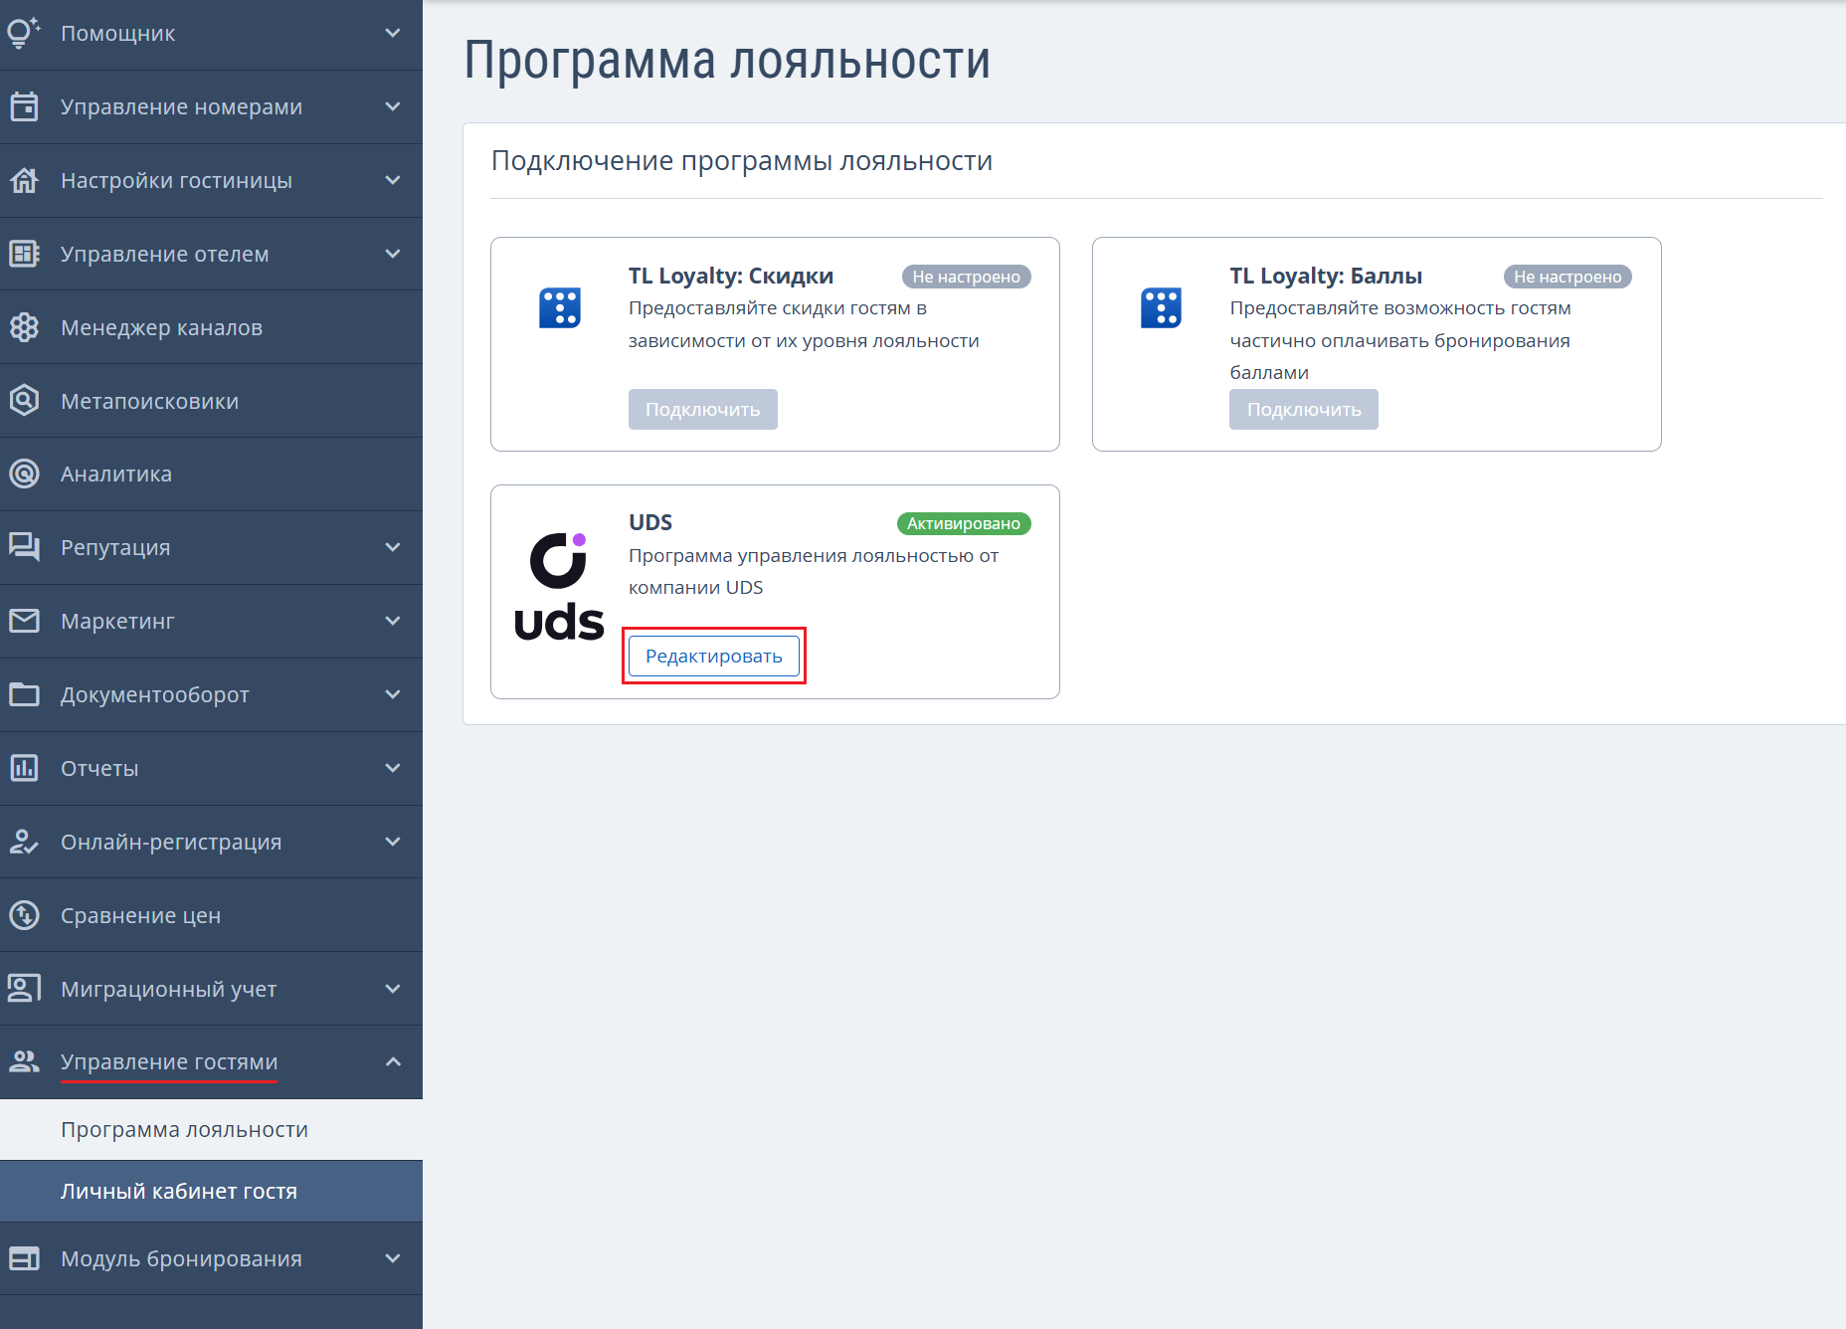Open the Метапоисковики menu item
This screenshot has width=1846, height=1329.
211,401
